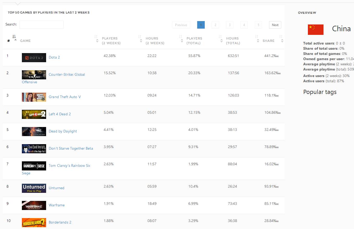The height and width of the screenshot is (229, 354).
Task: Open Counter-Strike: Global Offensive link
Action: 67,74
